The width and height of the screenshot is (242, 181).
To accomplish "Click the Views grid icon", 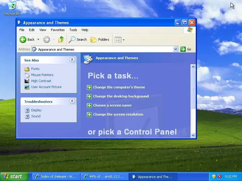I will click(x=118, y=40).
